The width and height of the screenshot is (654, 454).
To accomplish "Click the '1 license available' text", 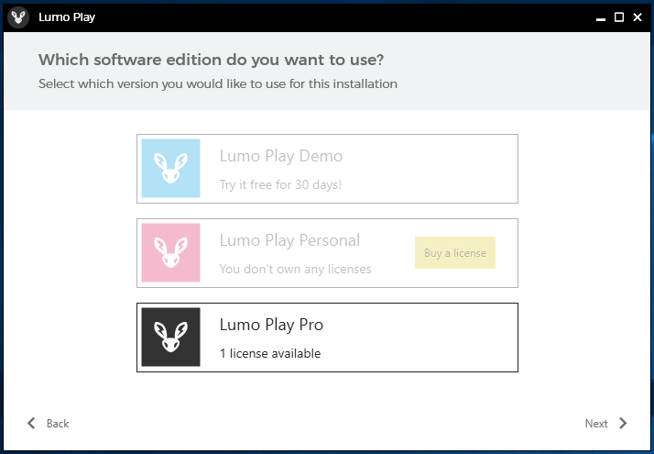I will 270,353.
